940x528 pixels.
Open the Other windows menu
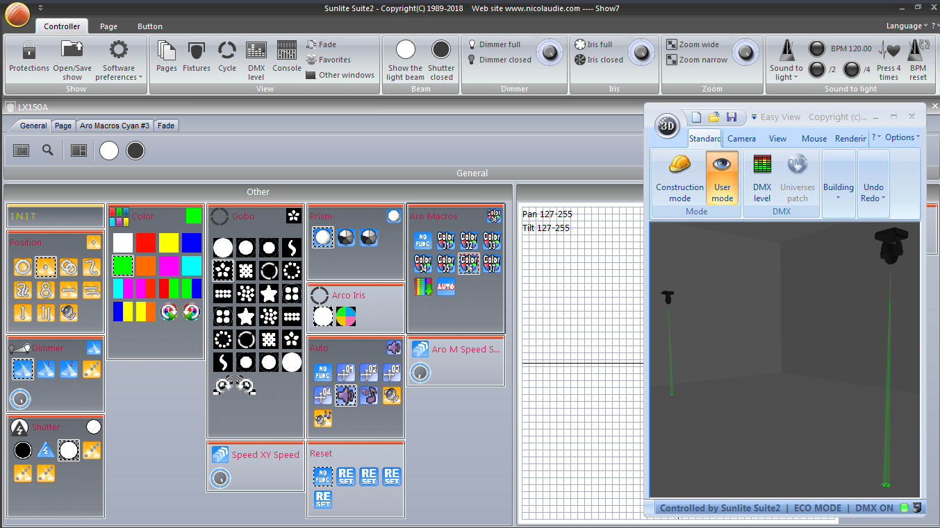click(340, 75)
